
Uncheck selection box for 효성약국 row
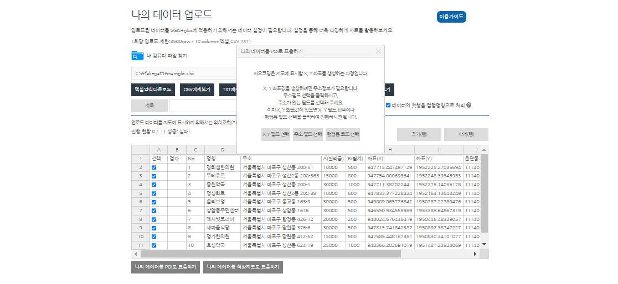pos(154,245)
